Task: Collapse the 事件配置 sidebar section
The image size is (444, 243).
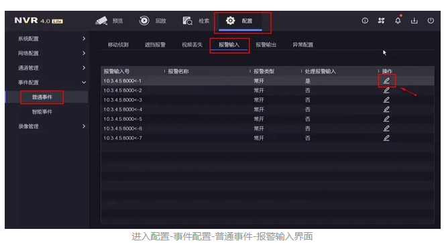Action: tap(52, 83)
